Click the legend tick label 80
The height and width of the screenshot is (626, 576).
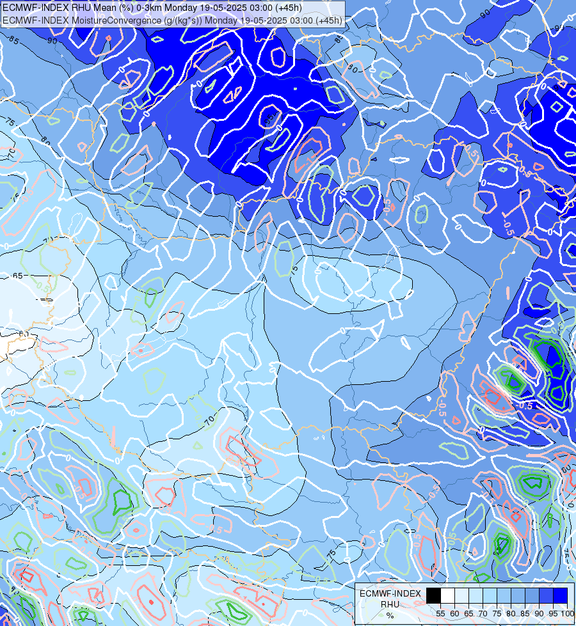point(511,614)
